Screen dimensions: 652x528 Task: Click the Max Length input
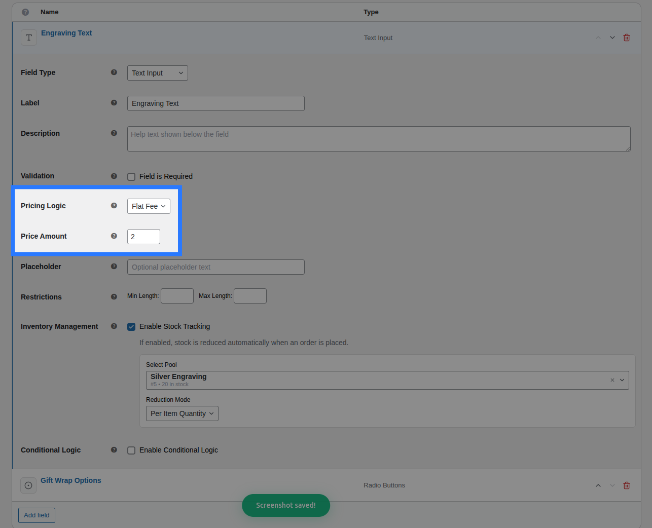250,296
